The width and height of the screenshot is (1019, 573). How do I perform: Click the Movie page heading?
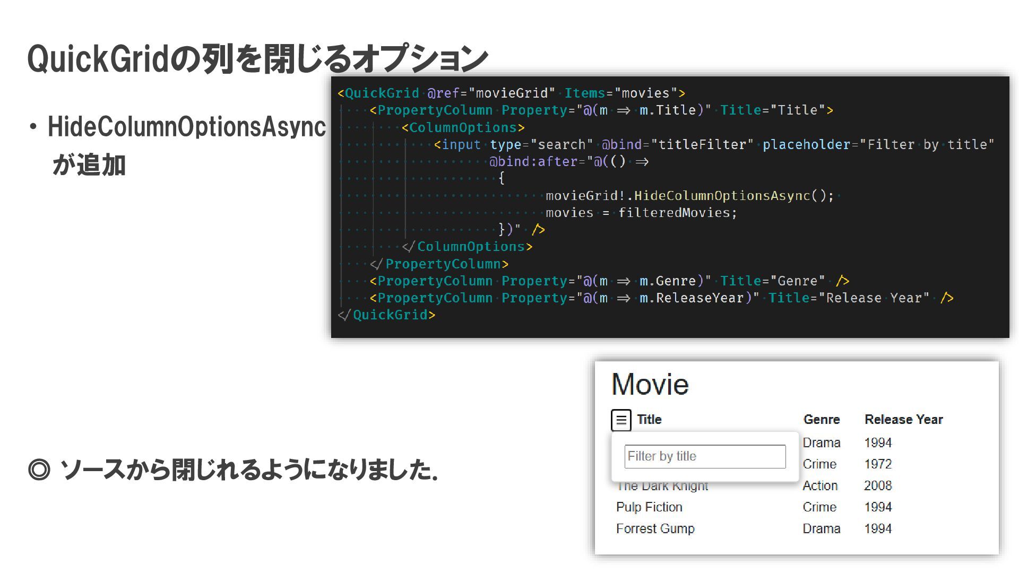pos(650,384)
